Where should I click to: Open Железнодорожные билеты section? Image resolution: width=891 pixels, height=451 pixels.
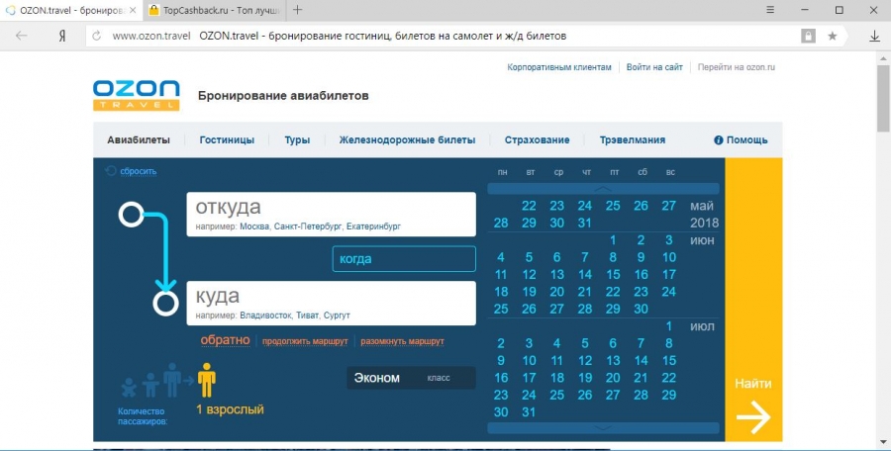click(407, 139)
